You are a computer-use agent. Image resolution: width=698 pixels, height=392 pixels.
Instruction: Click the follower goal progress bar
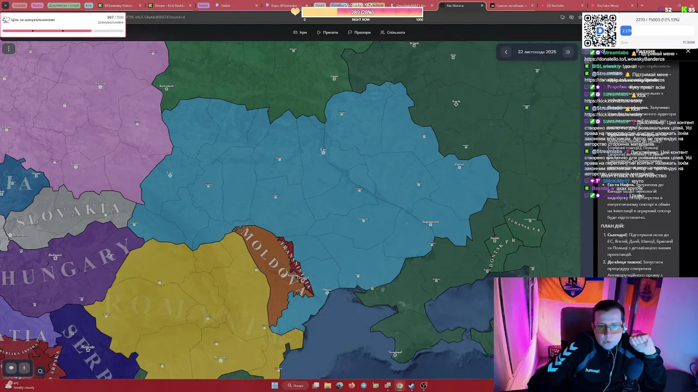point(63,30)
